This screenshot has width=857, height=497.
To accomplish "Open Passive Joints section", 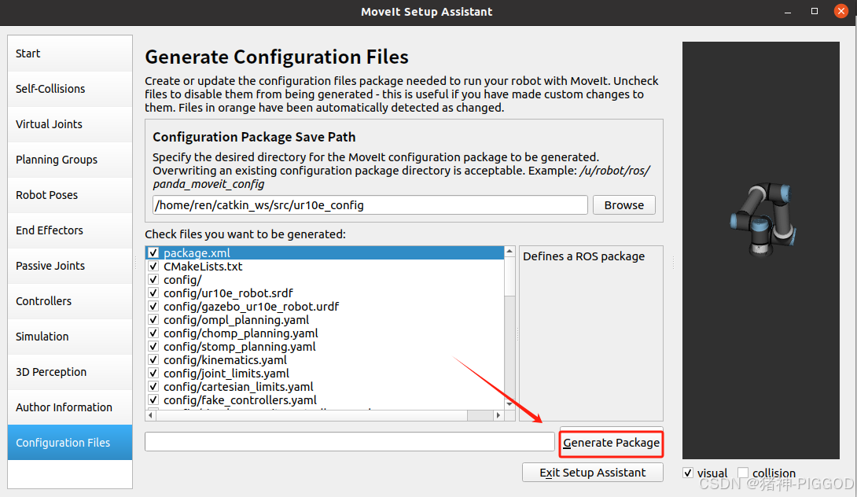I will click(70, 266).
